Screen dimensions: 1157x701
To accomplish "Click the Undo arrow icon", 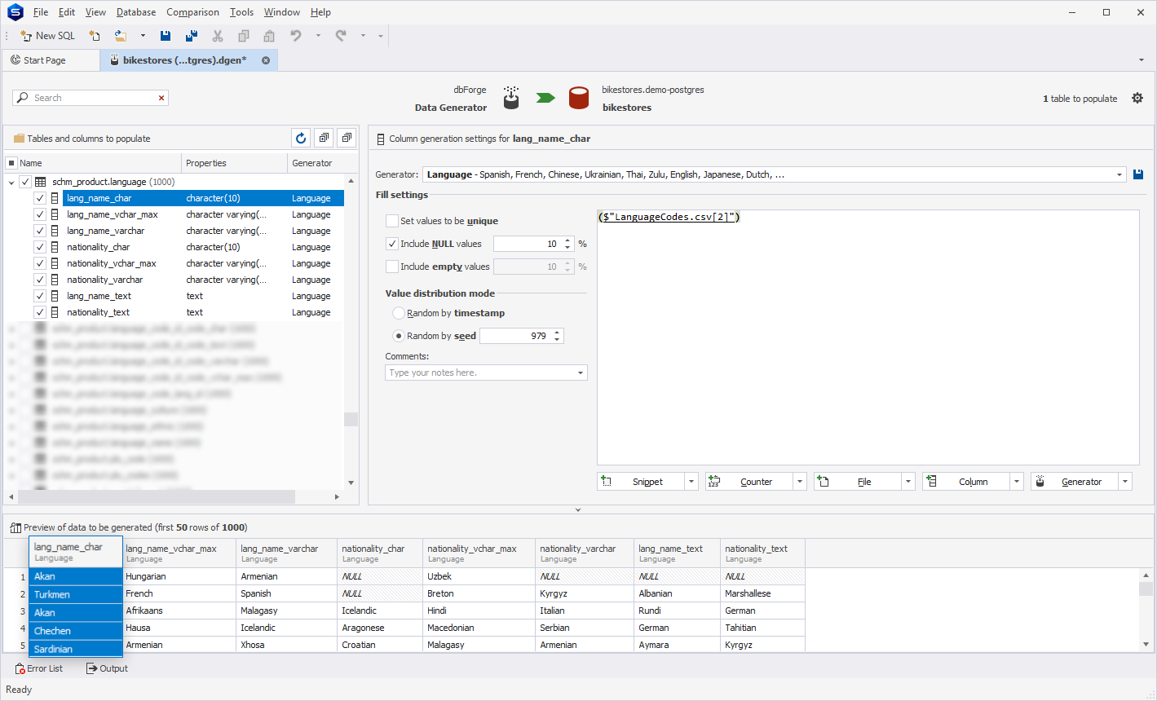I will [x=296, y=36].
